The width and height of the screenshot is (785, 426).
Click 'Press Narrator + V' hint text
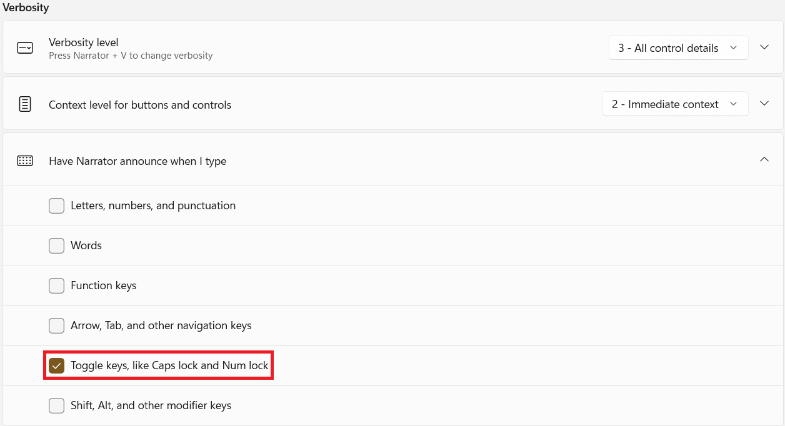pos(131,56)
